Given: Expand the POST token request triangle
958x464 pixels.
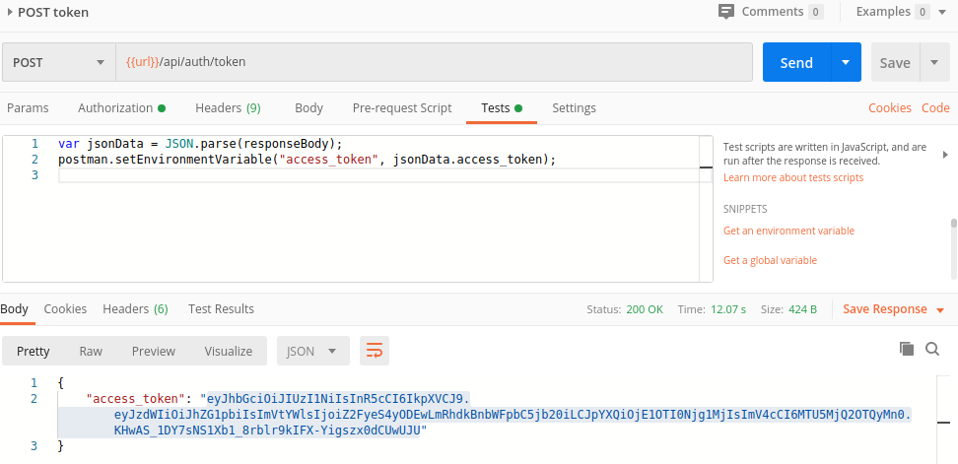Looking at the screenshot, I should 10,12.
